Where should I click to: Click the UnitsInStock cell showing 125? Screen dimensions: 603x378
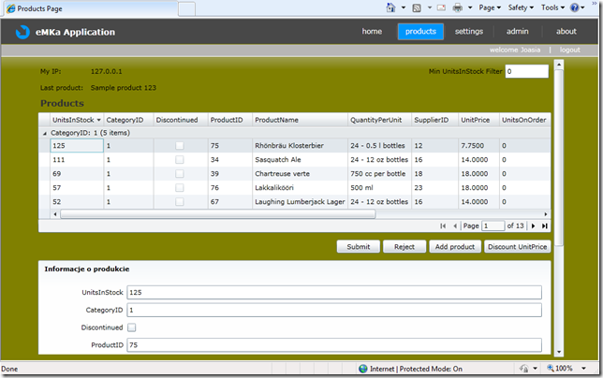(77, 146)
